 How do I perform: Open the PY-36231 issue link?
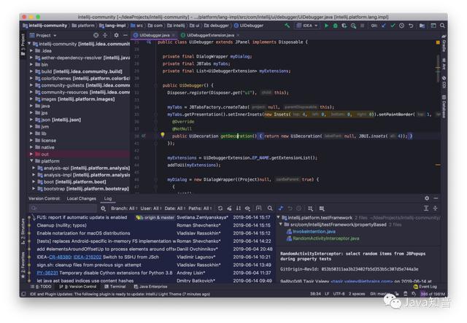coord(47,273)
